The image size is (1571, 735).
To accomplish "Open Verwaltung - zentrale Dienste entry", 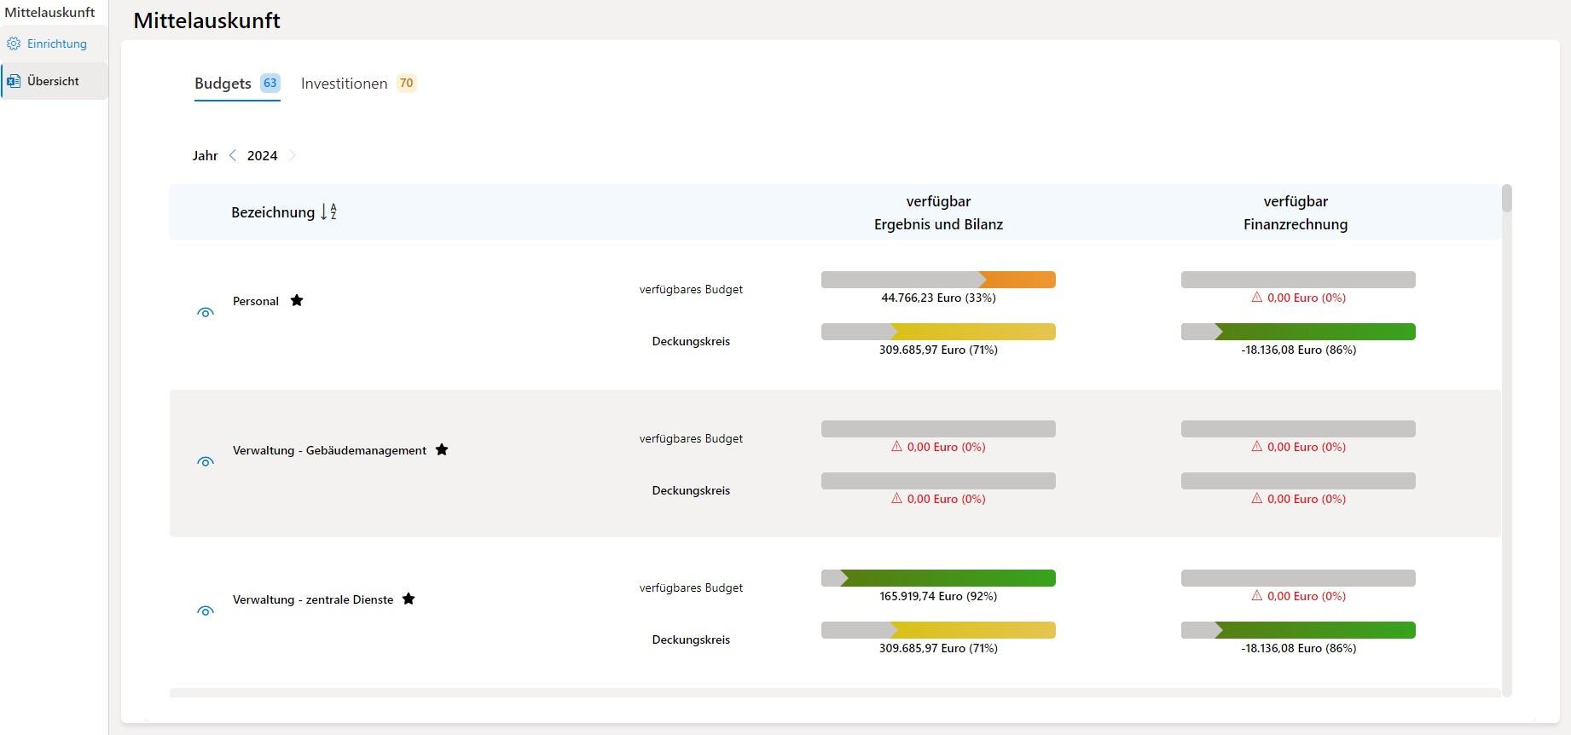I will point(313,599).
